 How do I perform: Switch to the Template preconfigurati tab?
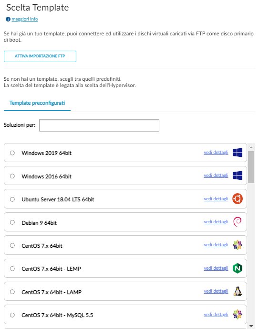[37, 103]
